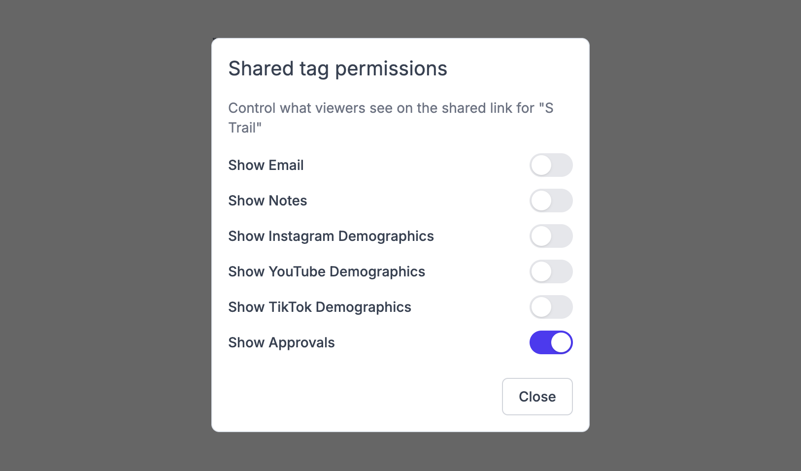The height and width of the screenshot is (471, 801).
Task: Enable the Show Instagram Demographics toggle
Action: [551, 236]
